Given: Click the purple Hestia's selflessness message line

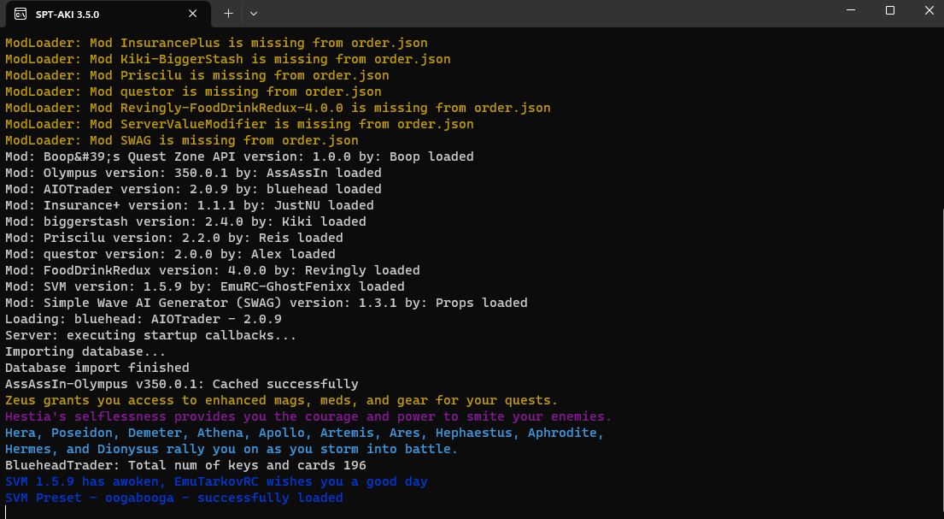Looking at the screenshot, I should (x=308, y=416).
